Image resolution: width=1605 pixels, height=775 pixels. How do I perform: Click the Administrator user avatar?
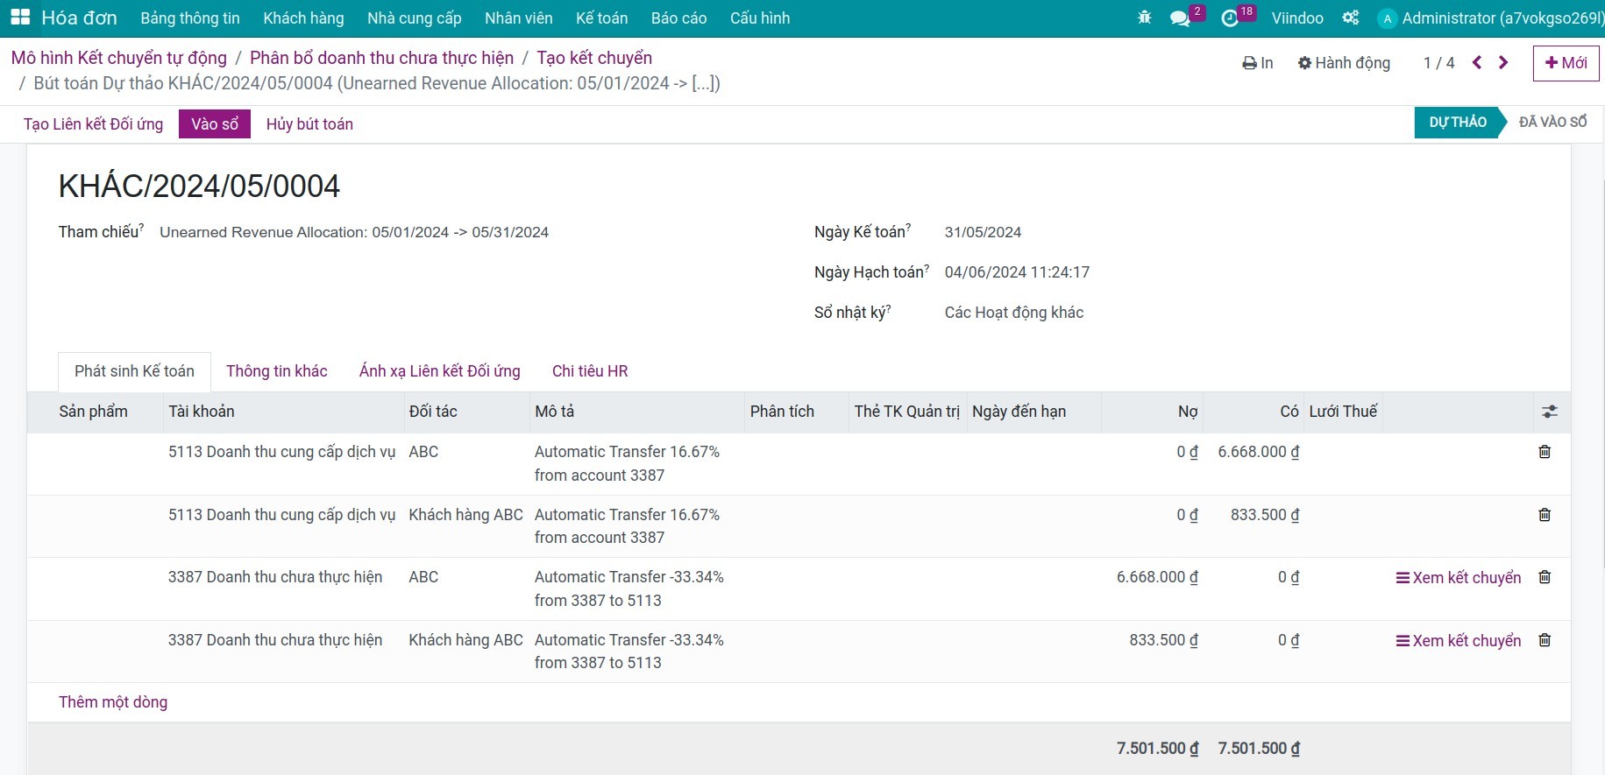click(x=1387, y=18)
